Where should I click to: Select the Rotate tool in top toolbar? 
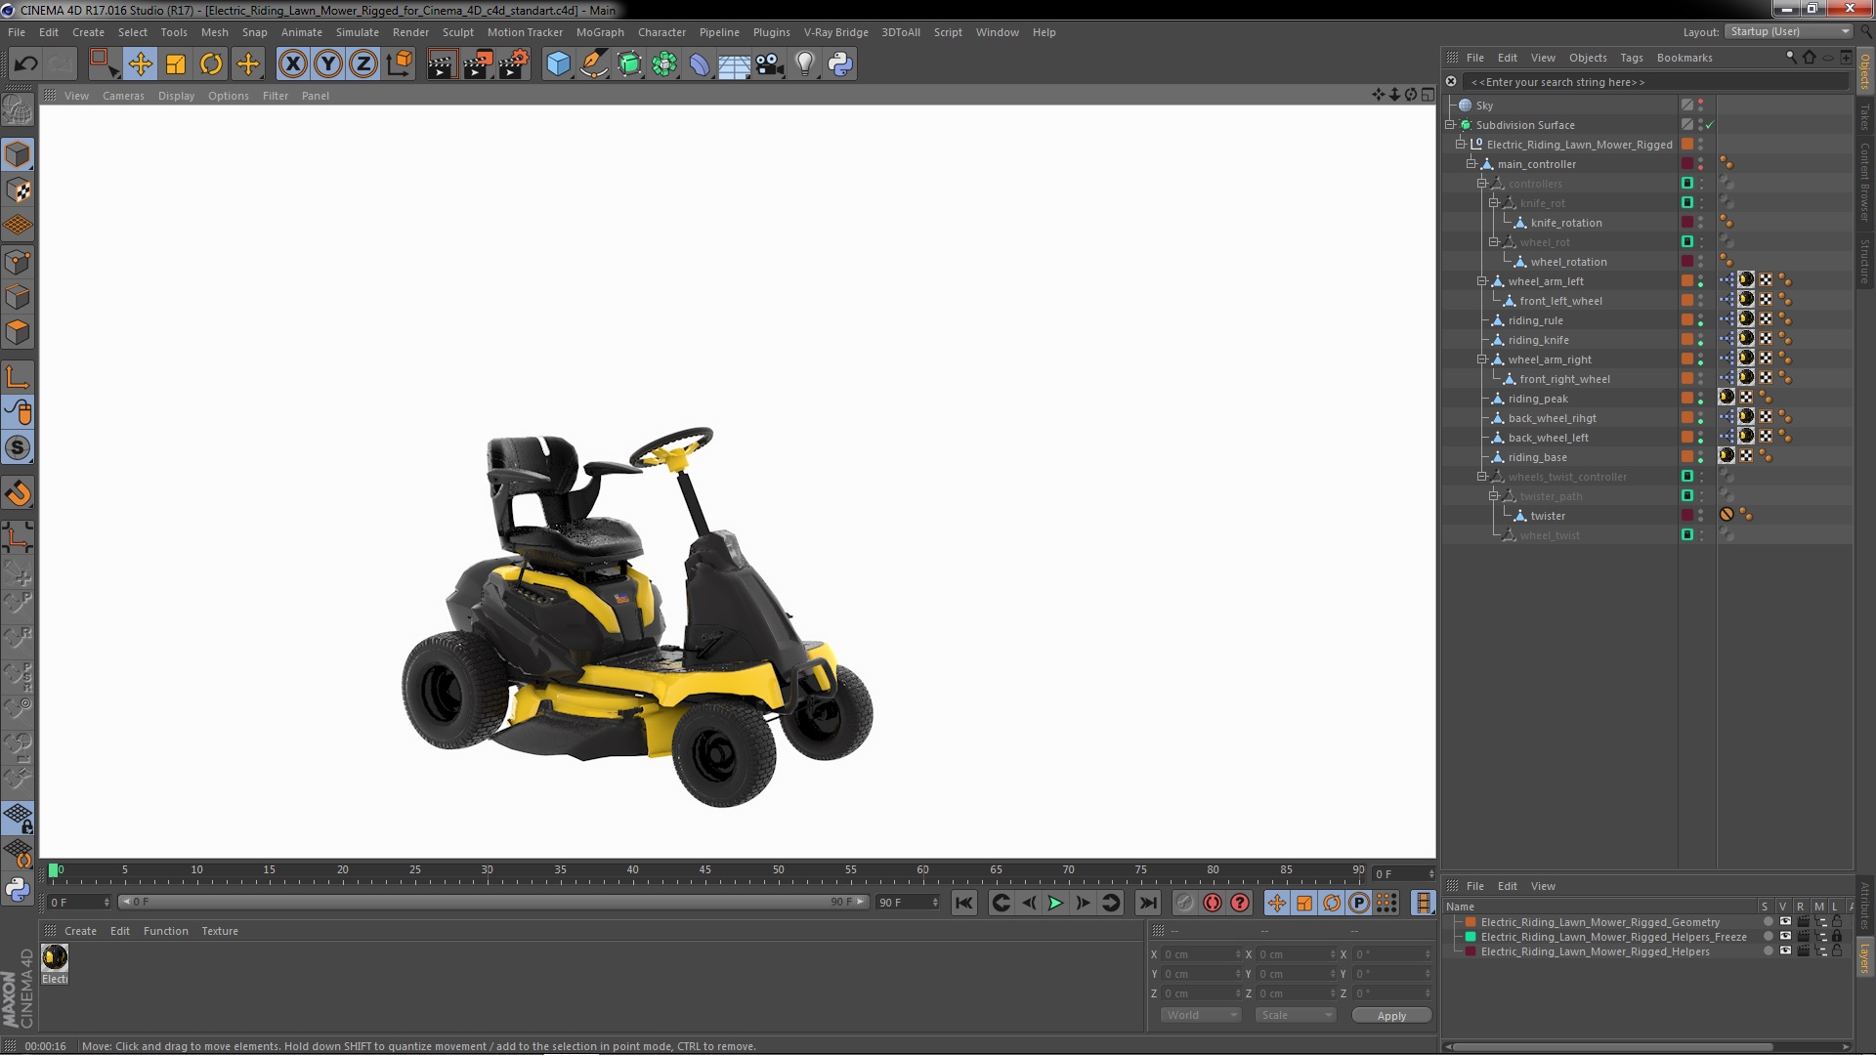point(211,64)
